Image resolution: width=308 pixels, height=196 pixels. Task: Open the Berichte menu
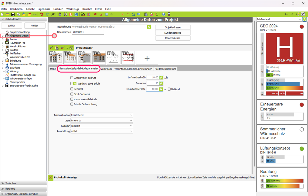click(87, 9)
